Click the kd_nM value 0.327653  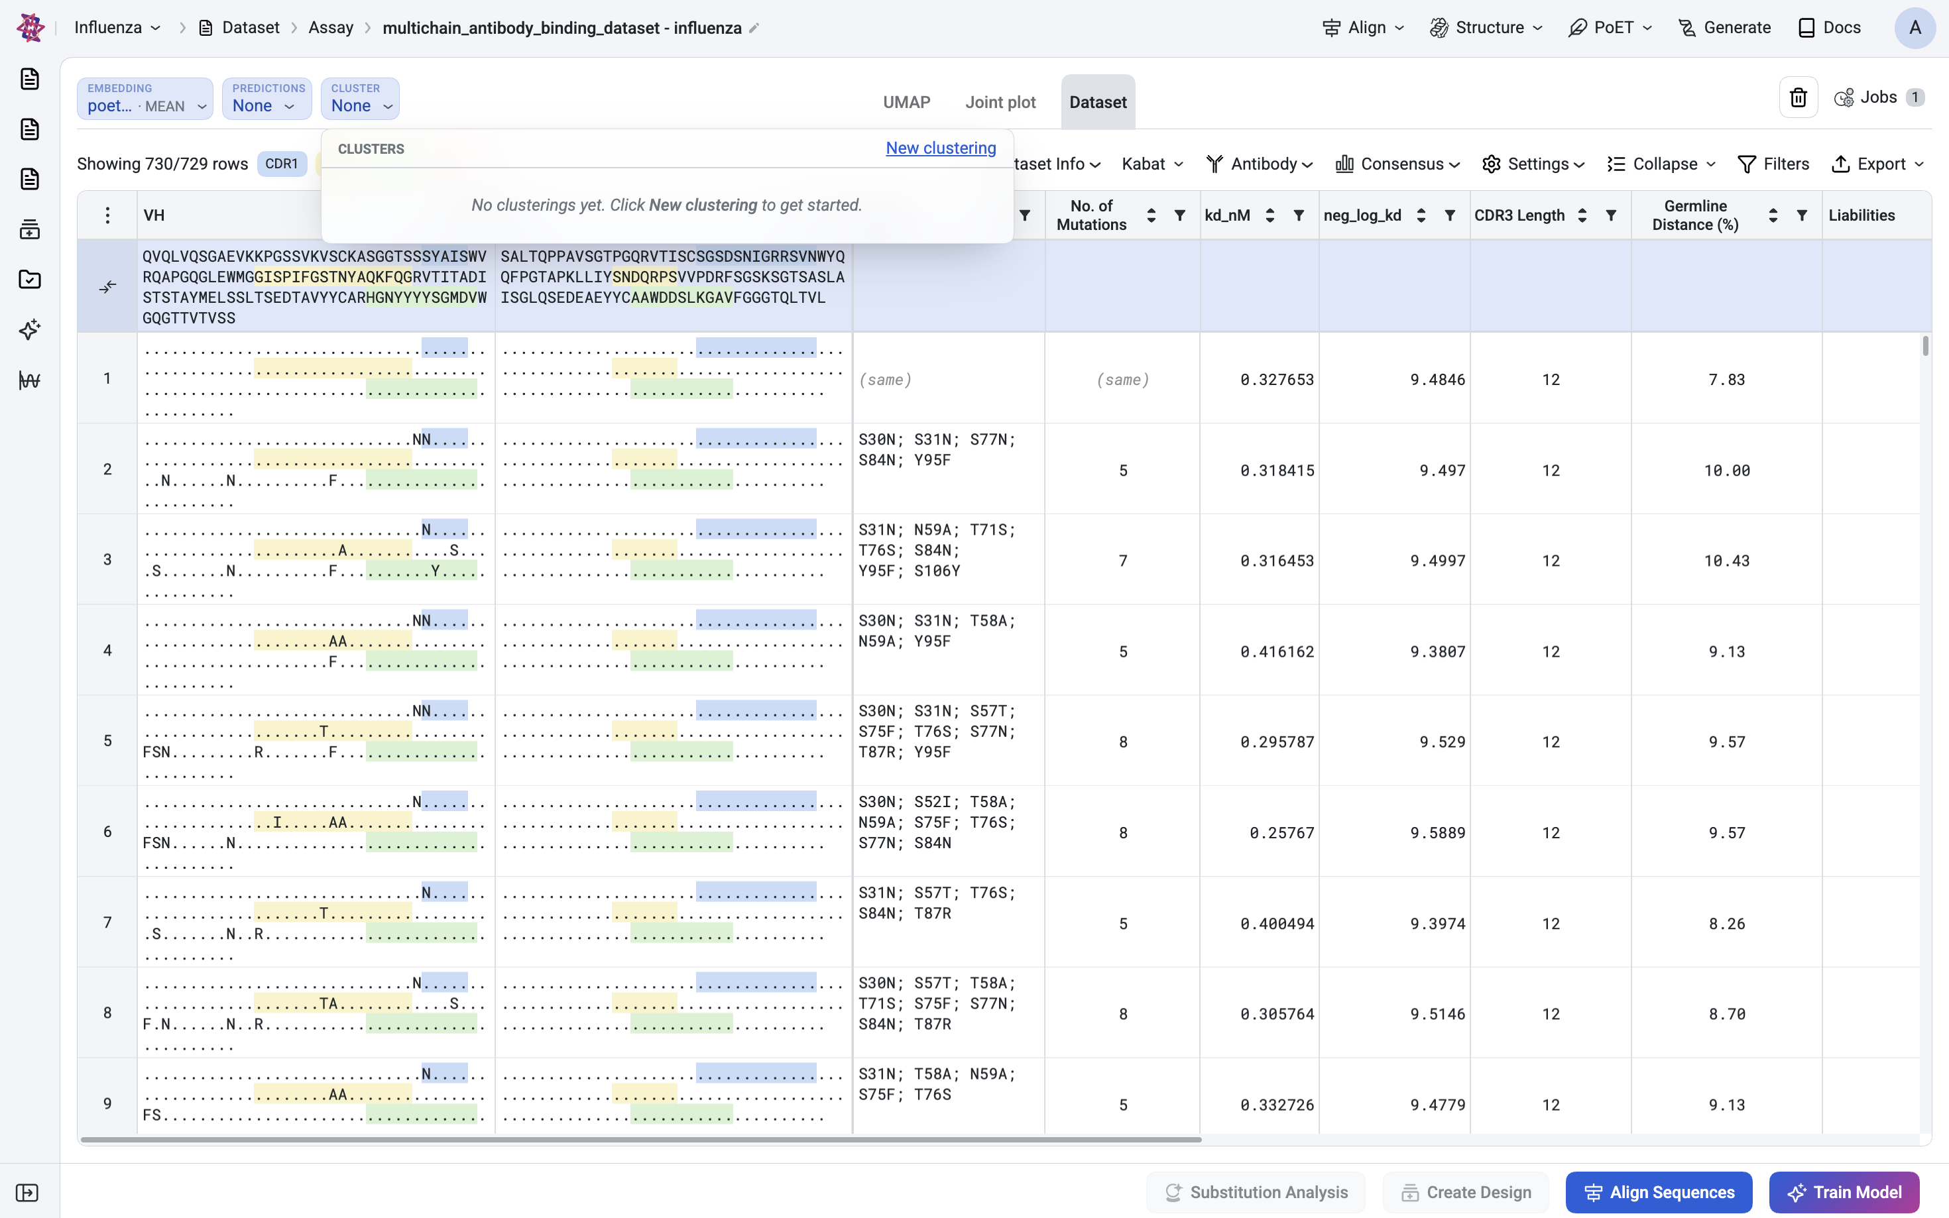point(1277,380)
